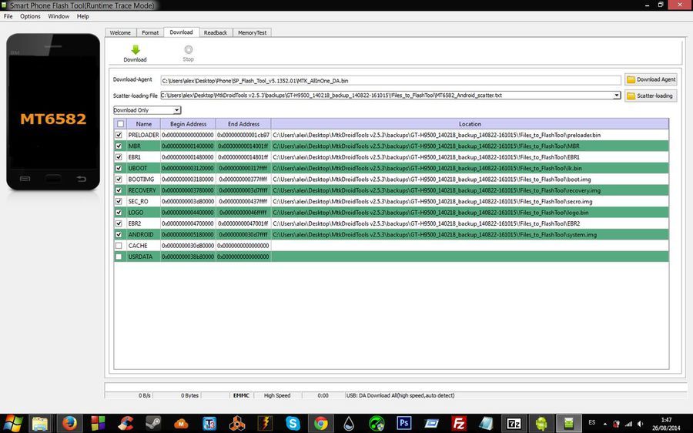Expand the Download Only mode dropdown

click(x=176, y=110)
